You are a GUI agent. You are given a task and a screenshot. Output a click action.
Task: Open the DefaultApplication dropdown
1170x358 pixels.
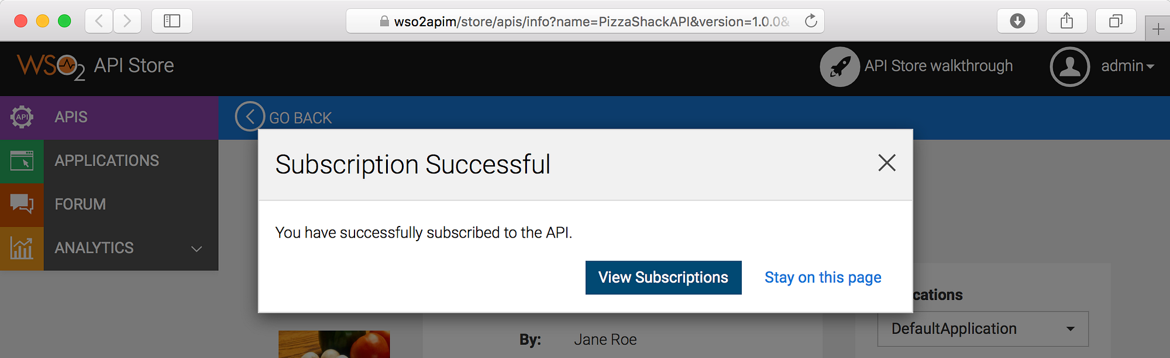click(983, 329)
